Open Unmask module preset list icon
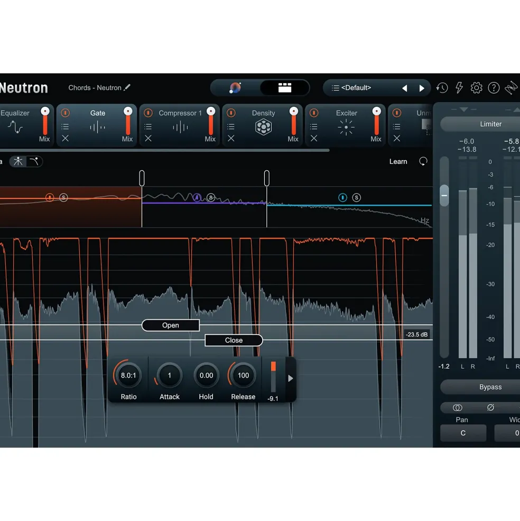 [x=396, y=126]
